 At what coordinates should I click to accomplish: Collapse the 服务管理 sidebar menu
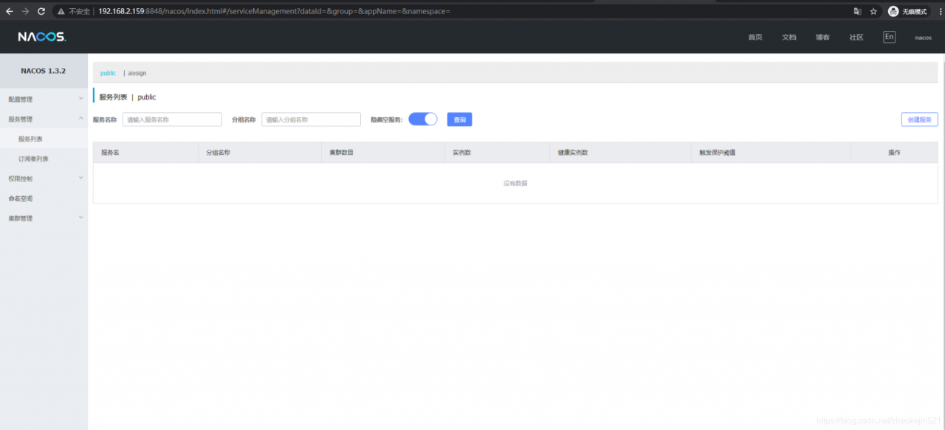[44, 119]
